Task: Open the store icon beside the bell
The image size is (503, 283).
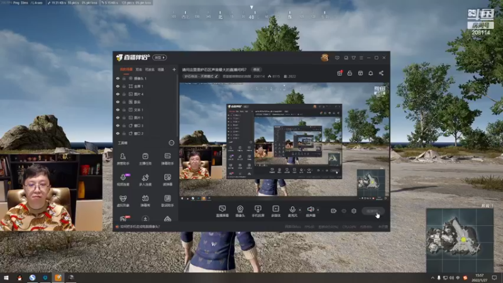Action: click(360, 73)
